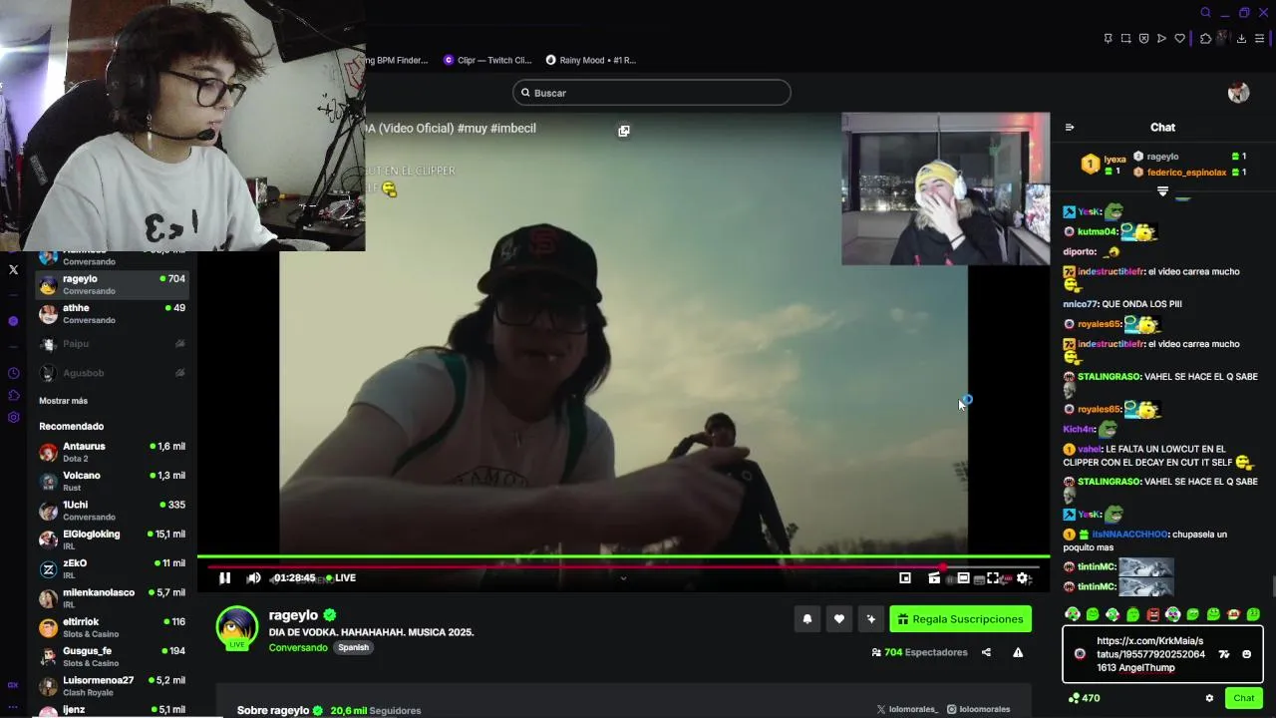1276x718 pixels.
Task: Open the clip tool in player
Action: (x=934, y=578)
